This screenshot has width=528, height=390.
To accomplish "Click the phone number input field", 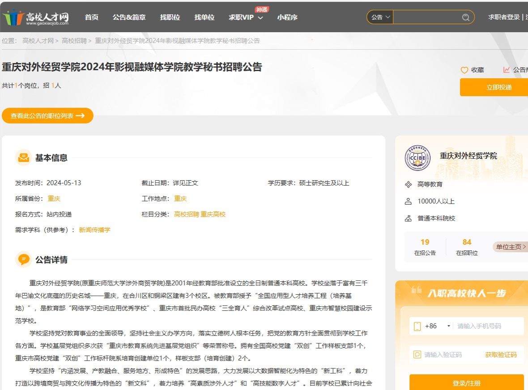I will click(488, 326).
